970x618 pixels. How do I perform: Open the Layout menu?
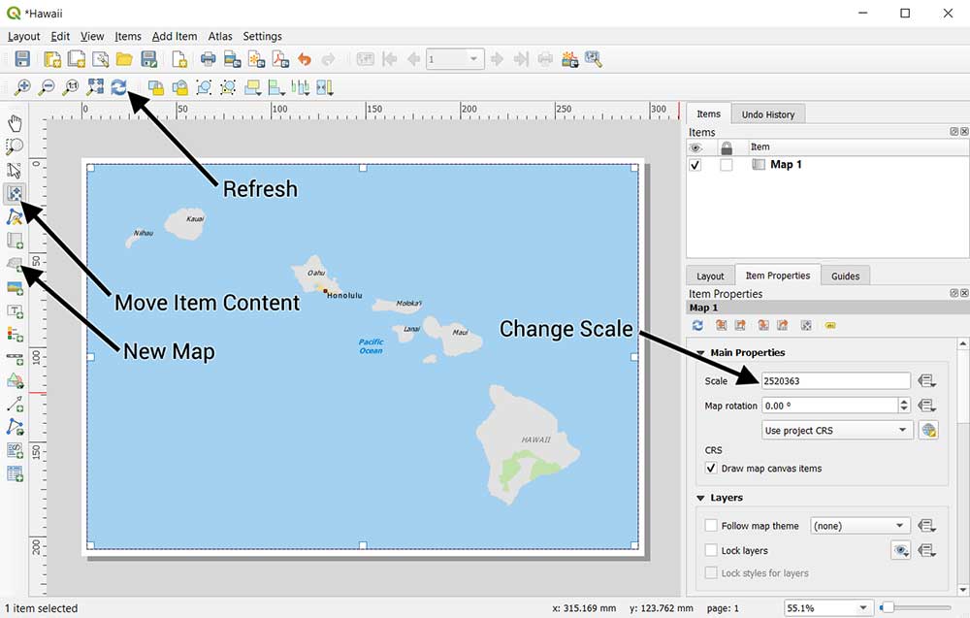pyautogui.click(x=23, y=37)
